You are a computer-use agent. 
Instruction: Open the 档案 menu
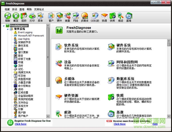point(7,9)
